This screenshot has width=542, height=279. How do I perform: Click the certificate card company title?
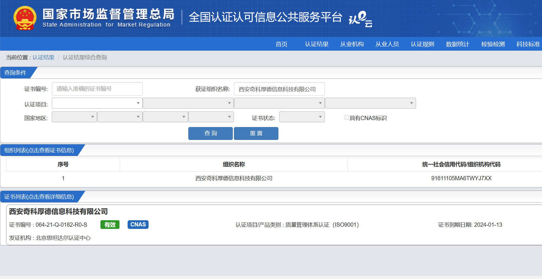[58, 212]
